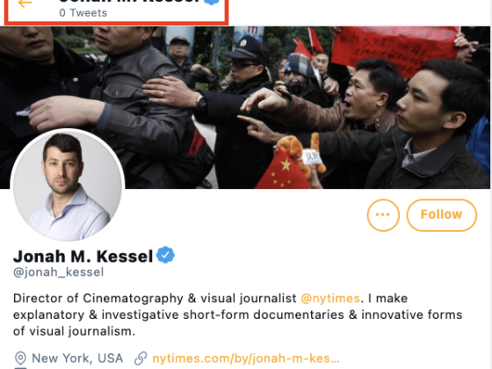
Task: Follow Jonah M. Kessel
Action: 441,215
